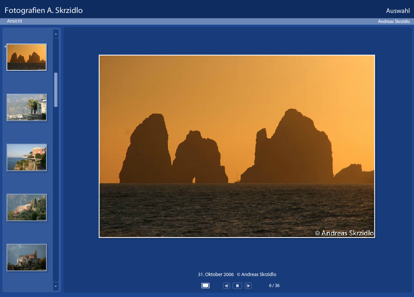Select the palm tree town thumbnail
The image size is (414, 297).
27,107
